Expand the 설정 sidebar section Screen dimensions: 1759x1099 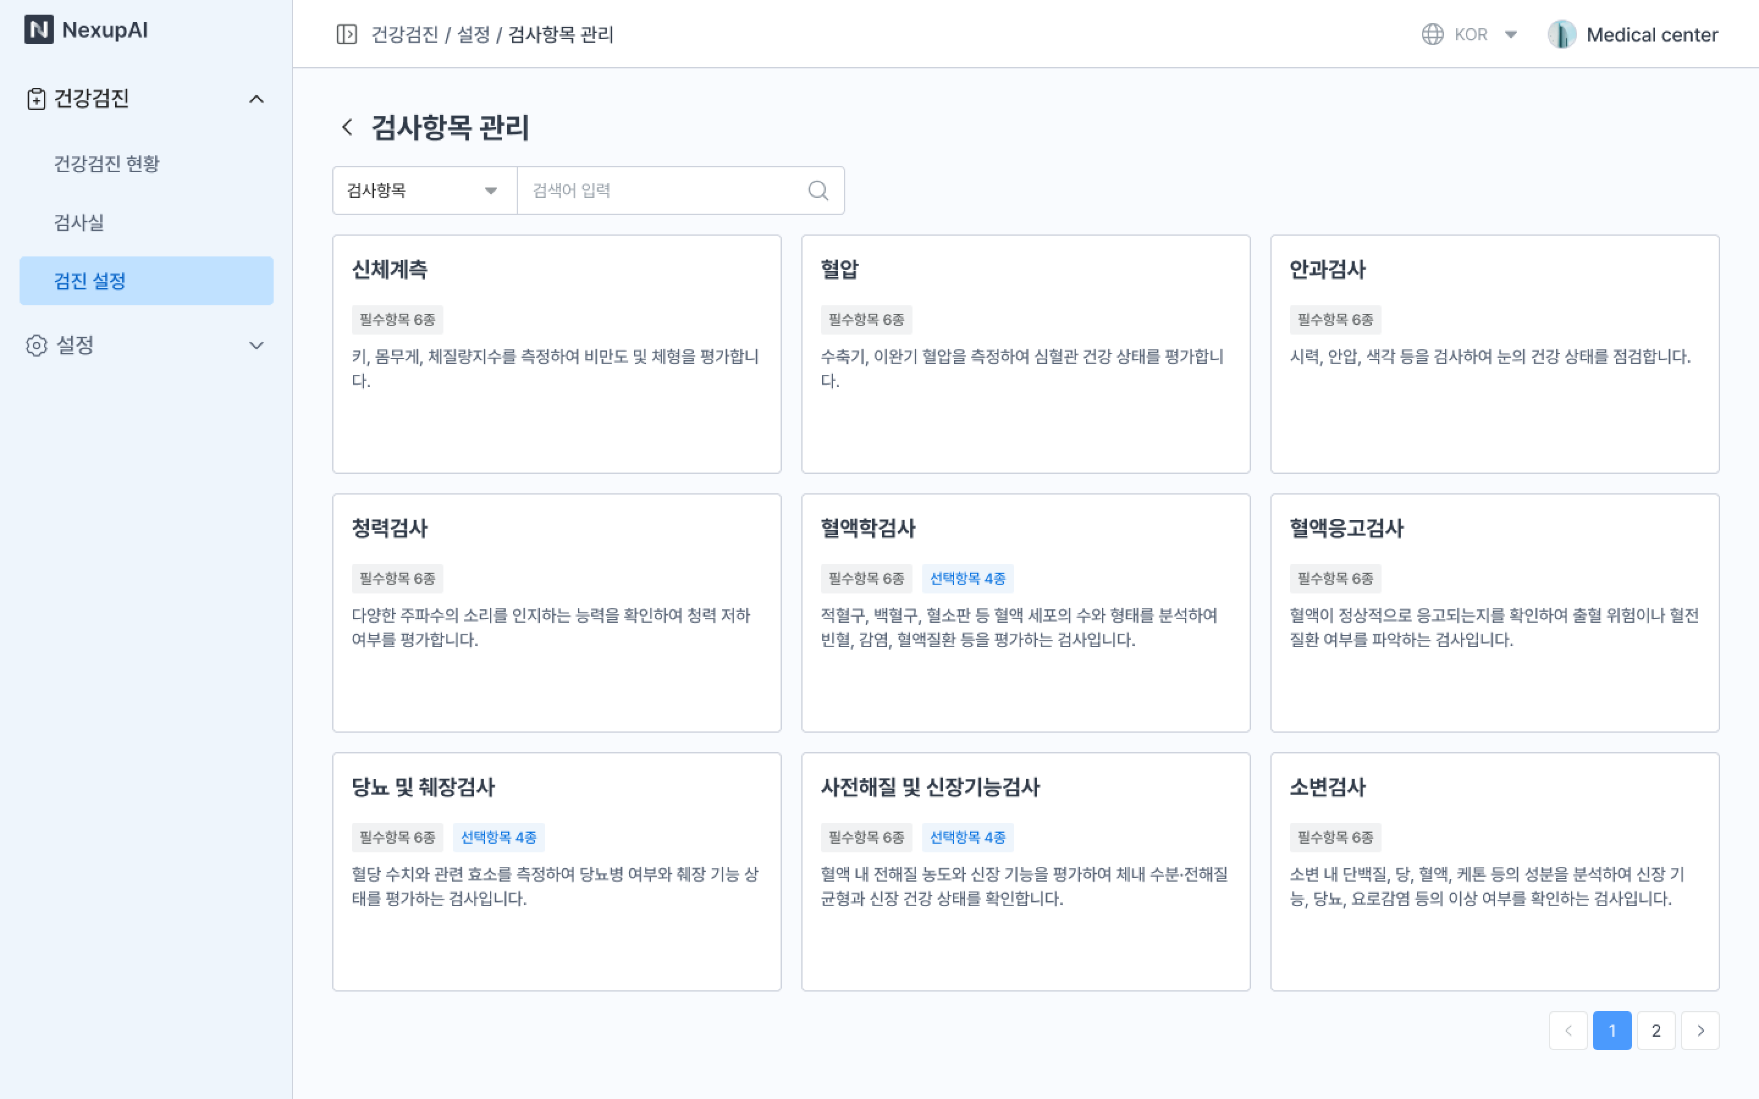point(257,345)
